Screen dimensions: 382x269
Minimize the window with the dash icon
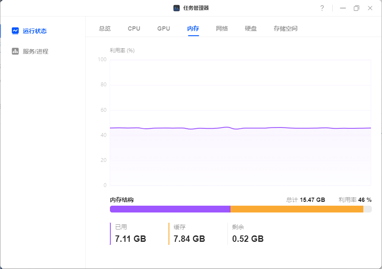tap(343, 8)
